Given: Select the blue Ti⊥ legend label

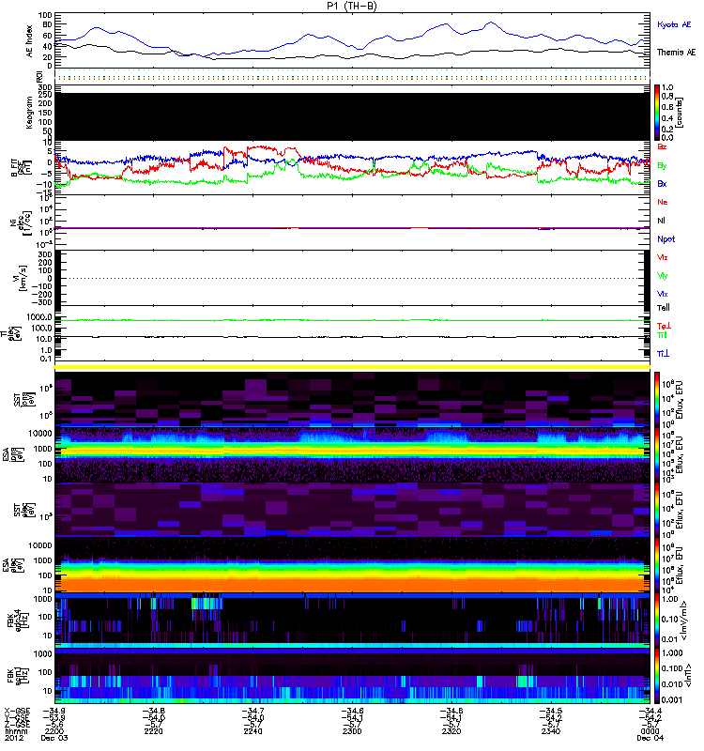Looking at the screenshot, I should pyautogui.click(x=663, y=354).
